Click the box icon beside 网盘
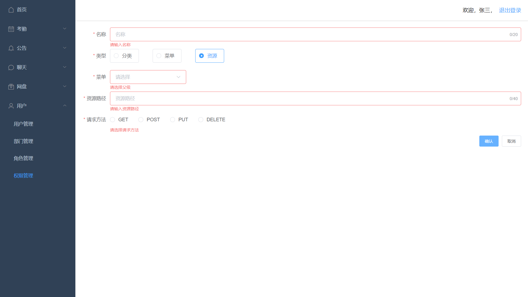 click(x=11, y=87)
